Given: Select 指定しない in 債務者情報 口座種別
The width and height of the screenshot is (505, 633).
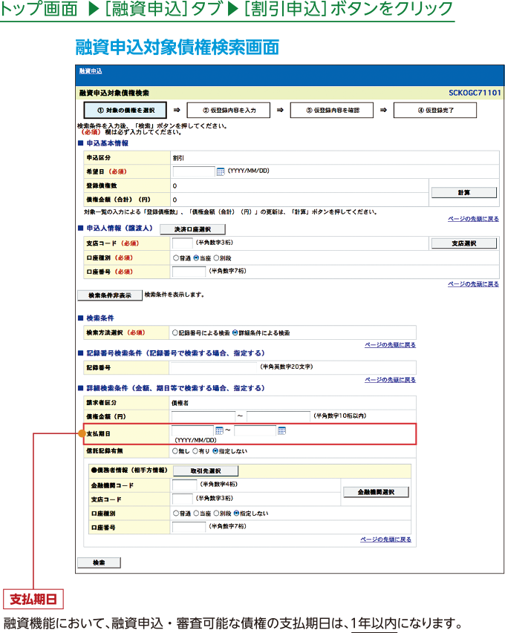Looking at the screenshot, I should (236, 513).
